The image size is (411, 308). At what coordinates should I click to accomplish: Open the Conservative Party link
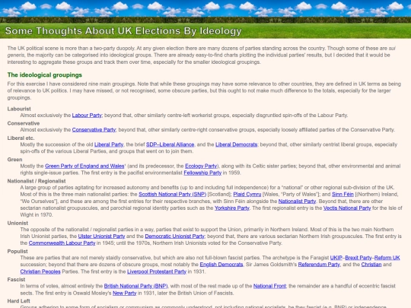(94, 130)
